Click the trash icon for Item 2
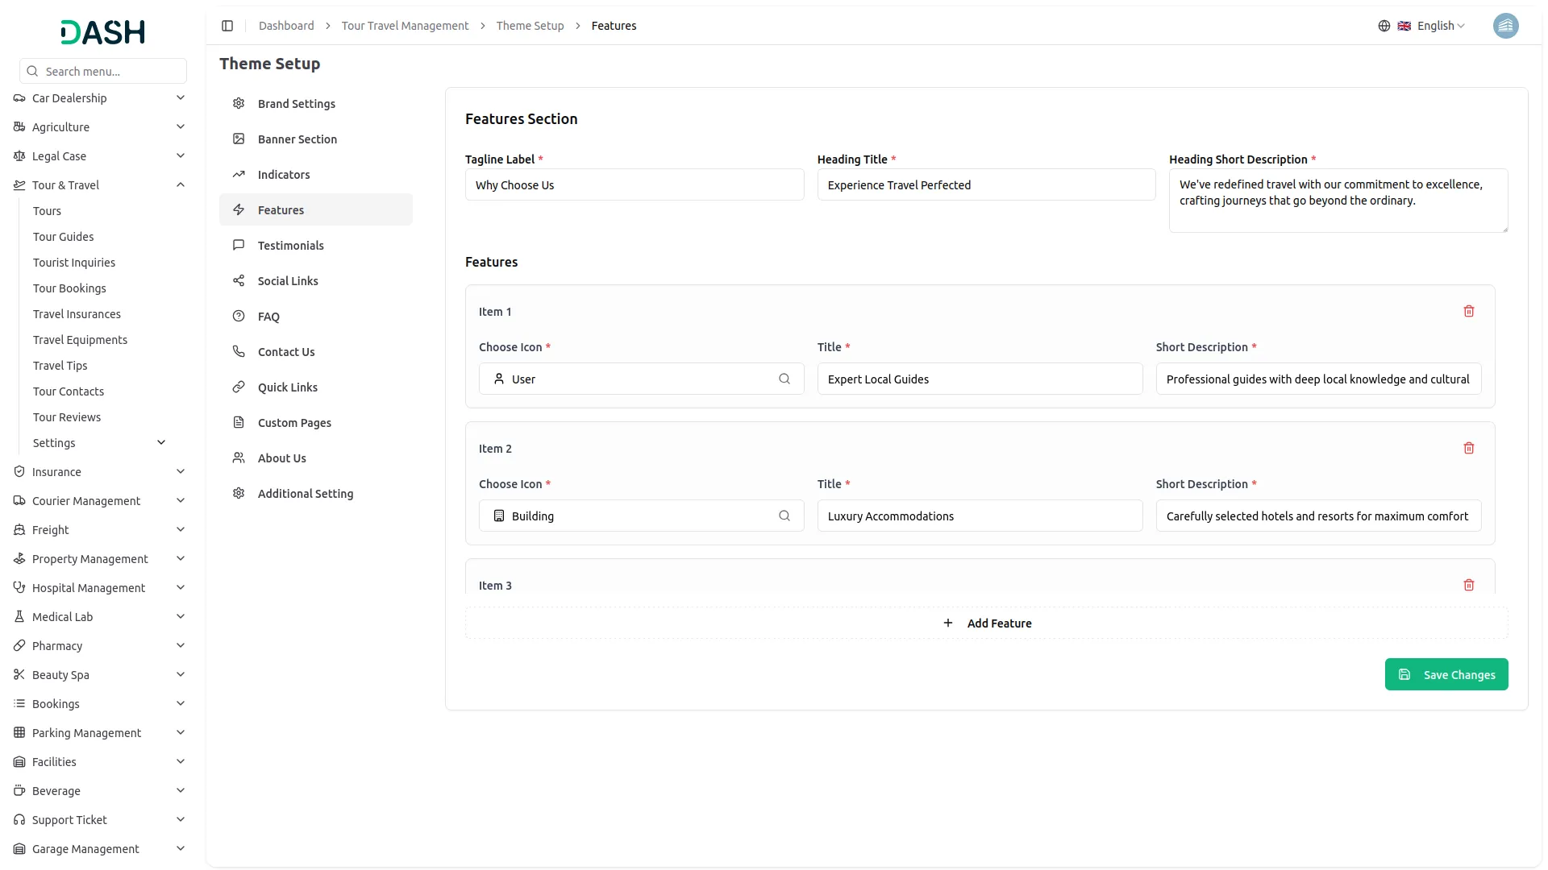 (x=1468, y=449)
